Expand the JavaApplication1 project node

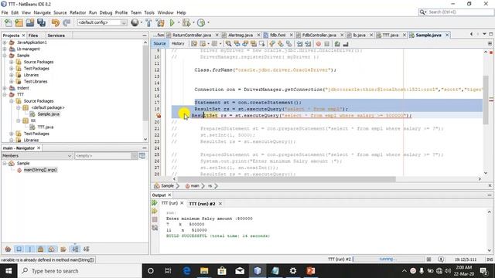5,42
